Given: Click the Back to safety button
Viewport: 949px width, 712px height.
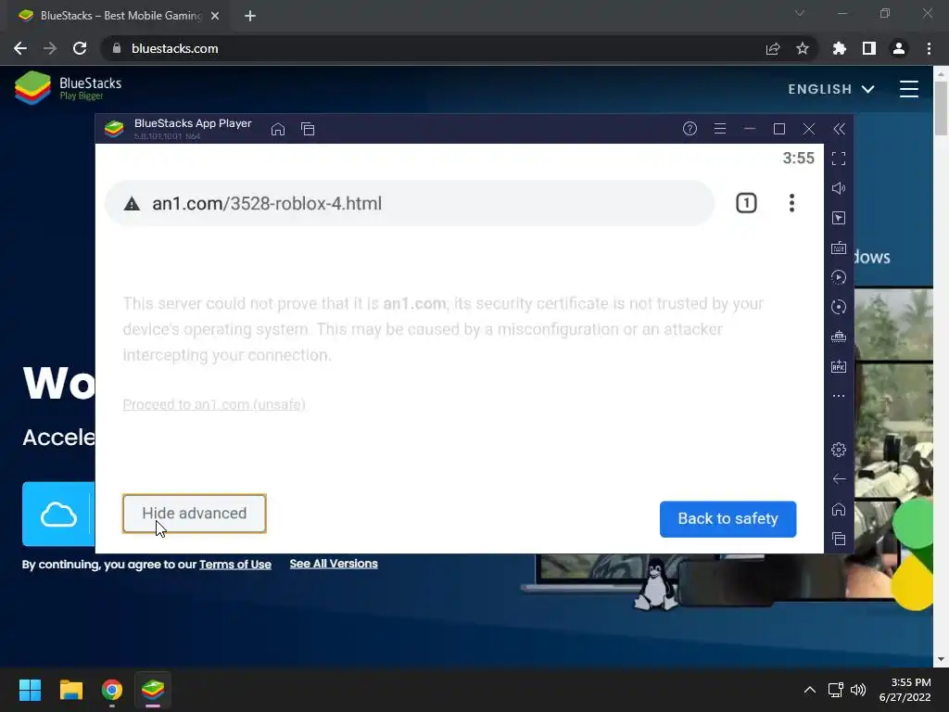Looking at the screenshot, I should tap(728, 519).
